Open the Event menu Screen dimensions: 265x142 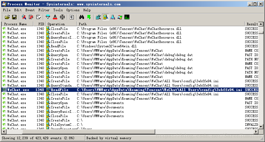click(x=30, y=10)
